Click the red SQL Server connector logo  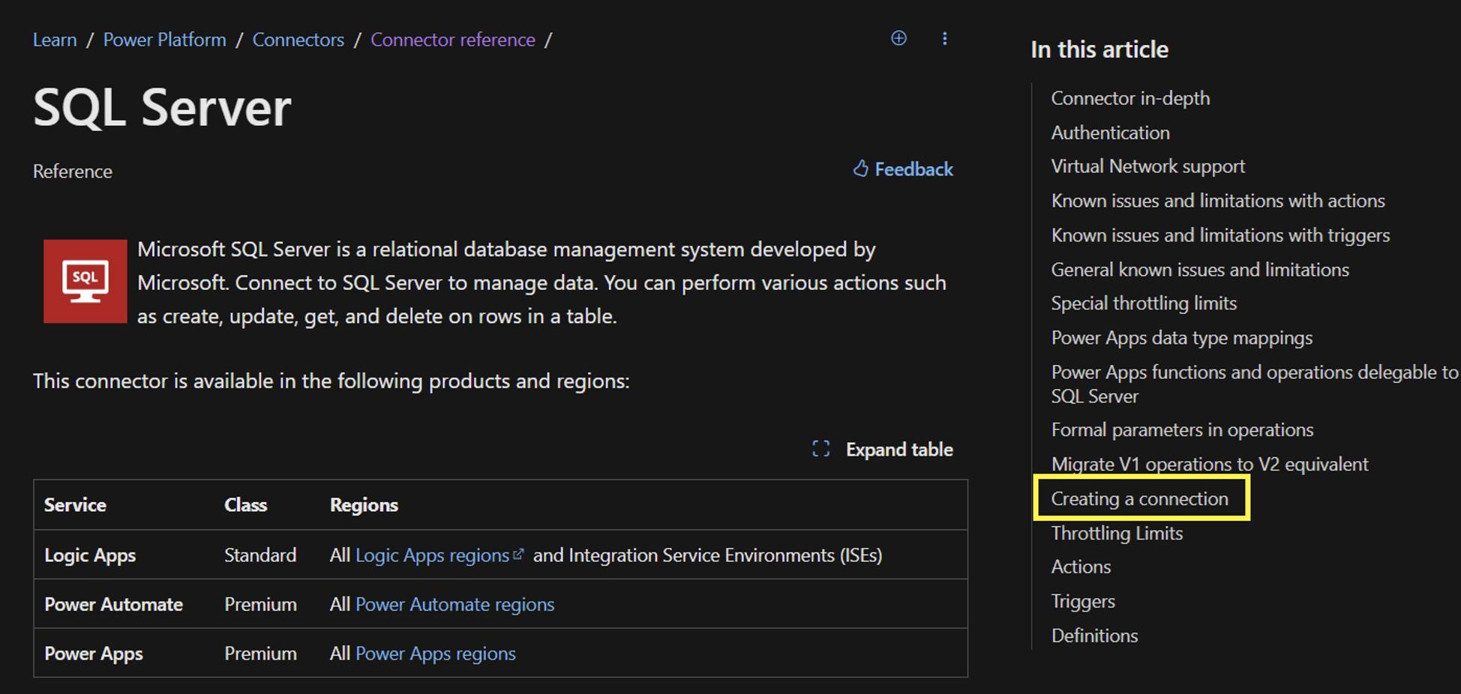(85, 282)
